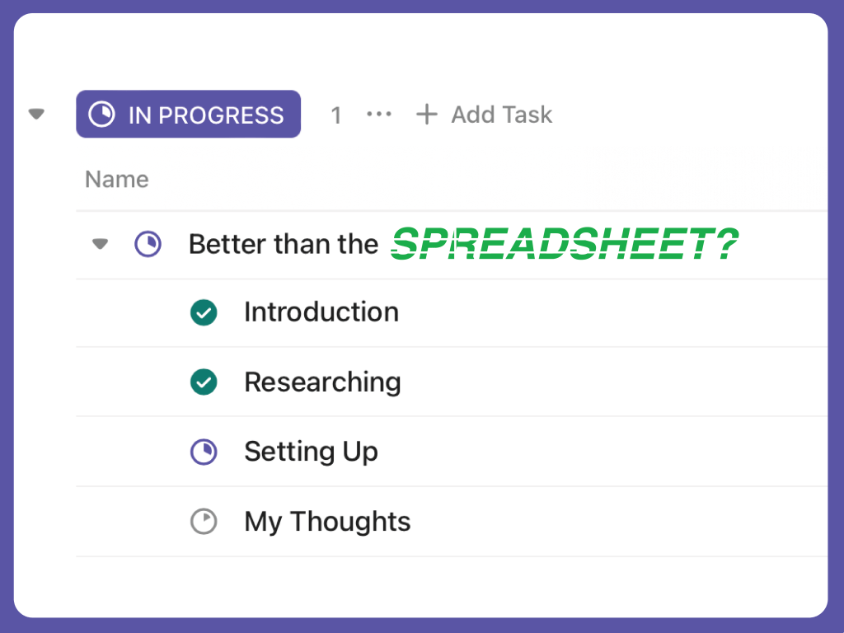Open the three-dots group options menu

379,115
